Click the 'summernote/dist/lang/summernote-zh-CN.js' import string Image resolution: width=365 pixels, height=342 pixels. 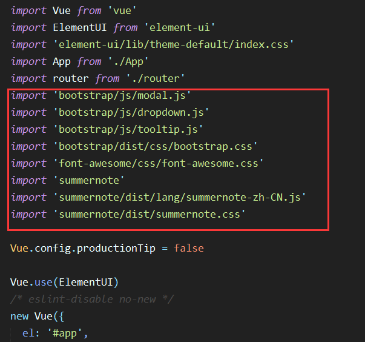point(180,197)
